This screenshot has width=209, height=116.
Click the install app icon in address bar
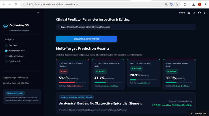click(171, 4)
